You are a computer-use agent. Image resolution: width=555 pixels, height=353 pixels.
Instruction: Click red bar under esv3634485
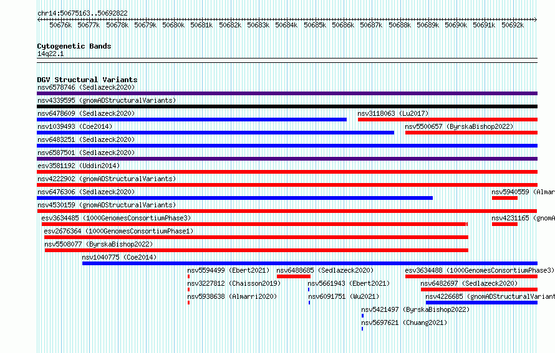pos(254,224)
